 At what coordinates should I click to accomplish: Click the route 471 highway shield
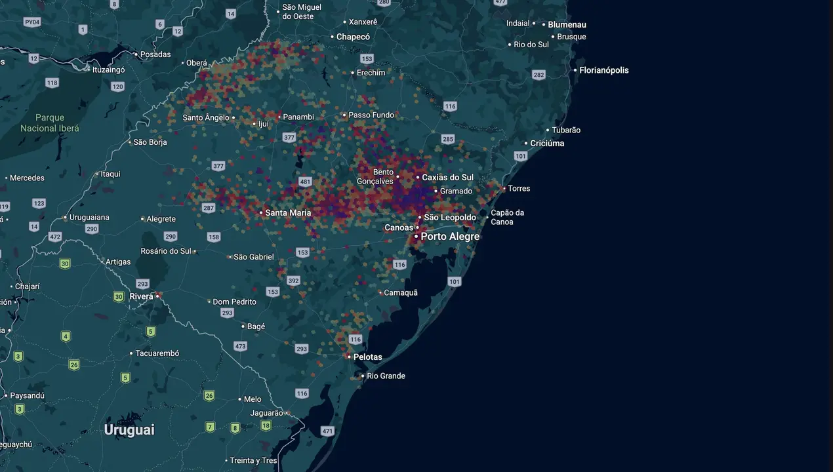coord(327,431)
